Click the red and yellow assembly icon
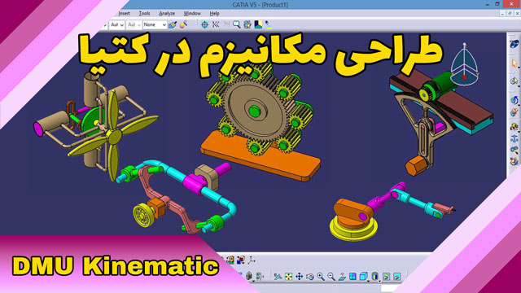Screen dimensions: 521x293 coord(514,126)
